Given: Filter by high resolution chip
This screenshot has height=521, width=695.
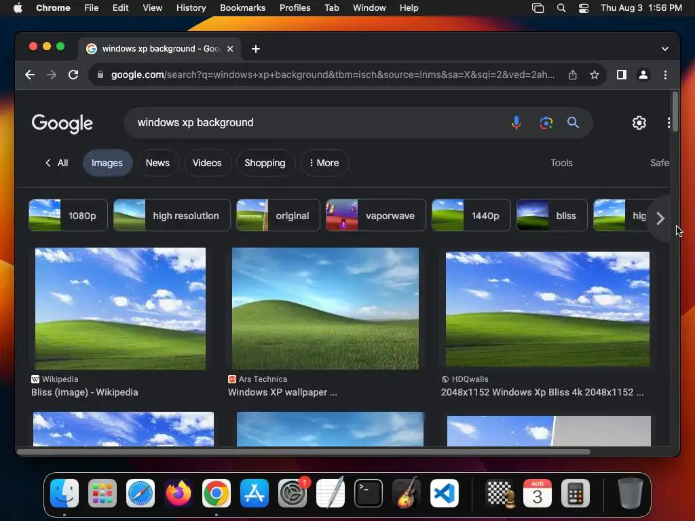Looking at the screenshot, I should (x=172, y=215).
